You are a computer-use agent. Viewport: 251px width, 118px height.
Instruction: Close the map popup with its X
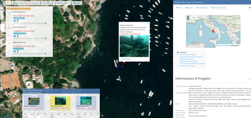(148, 23)
